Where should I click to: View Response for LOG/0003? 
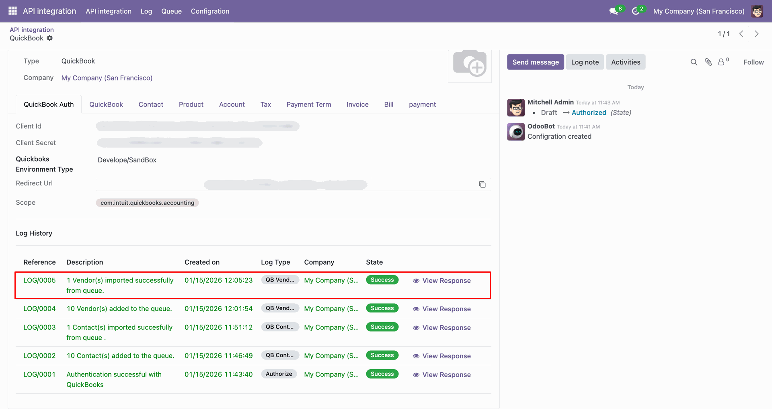click(x=441, y=328)
